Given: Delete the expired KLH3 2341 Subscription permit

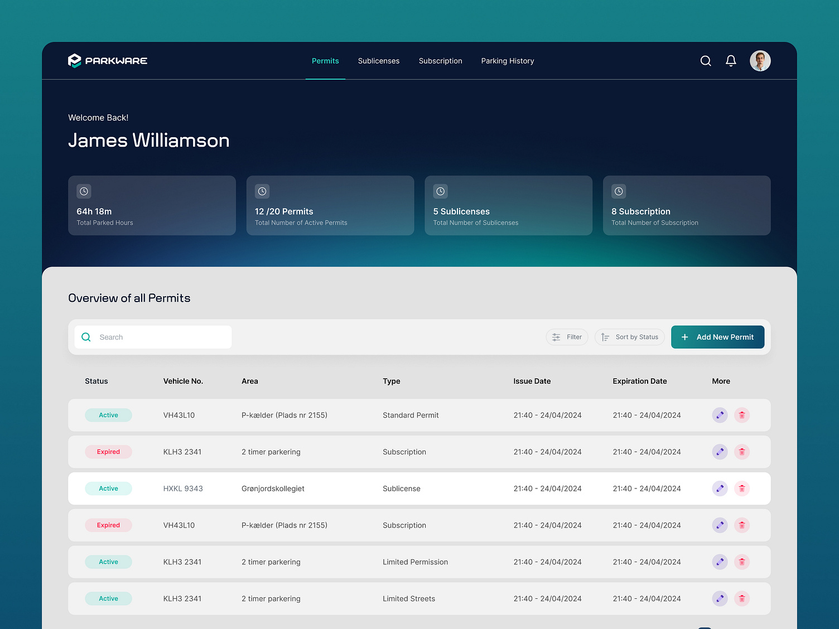Looking at the screenshot, I should pyautogui.click(x=741, y=452).
